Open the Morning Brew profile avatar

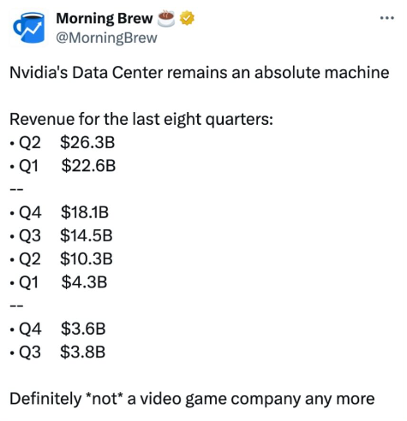pyautogui.click(x=28, y=28)
